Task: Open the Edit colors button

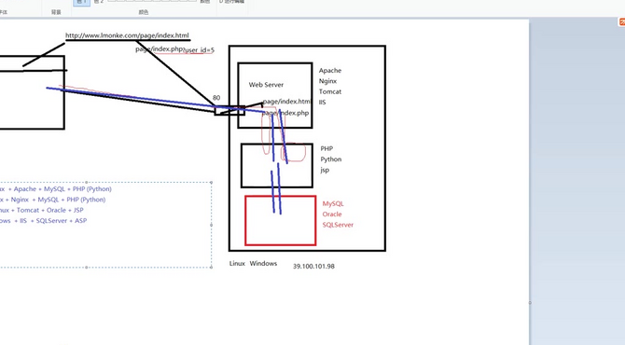Action: (x=205, y=2)
